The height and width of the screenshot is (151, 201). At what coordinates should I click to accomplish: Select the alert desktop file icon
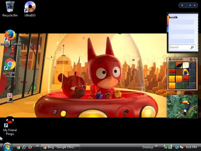click(10, 98)
